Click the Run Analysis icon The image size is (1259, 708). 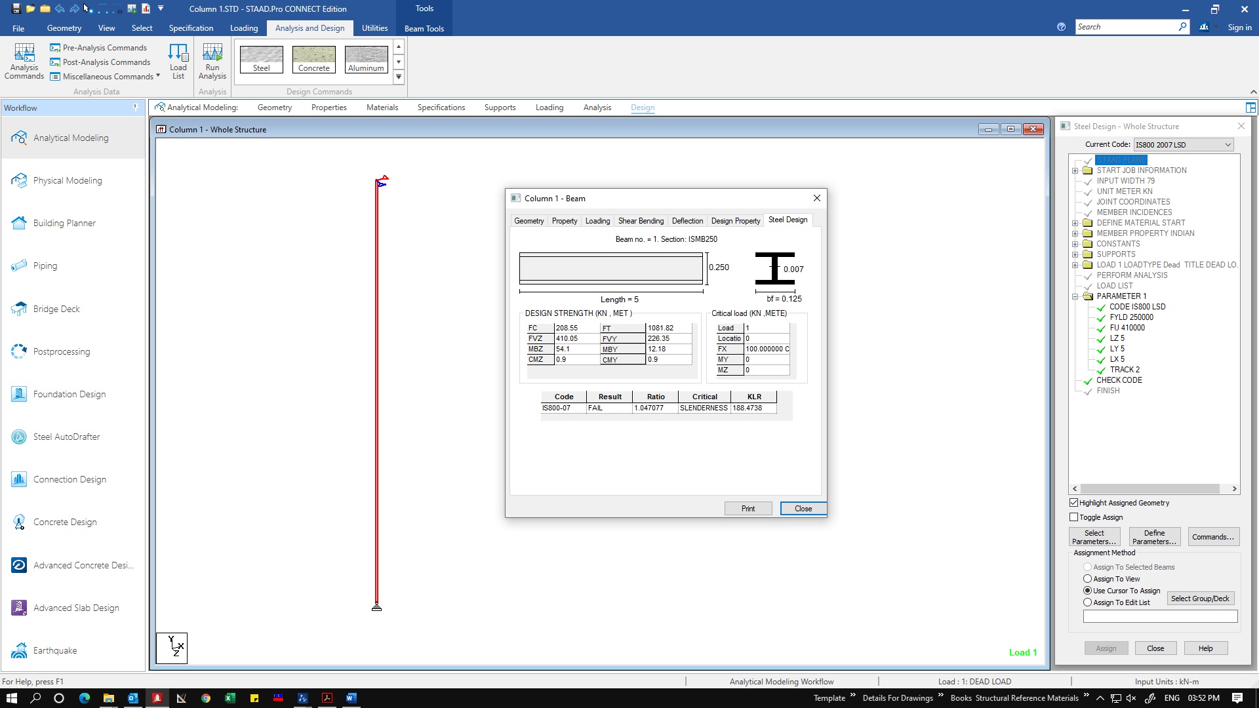pyautogui.click(x=212, y=61)
